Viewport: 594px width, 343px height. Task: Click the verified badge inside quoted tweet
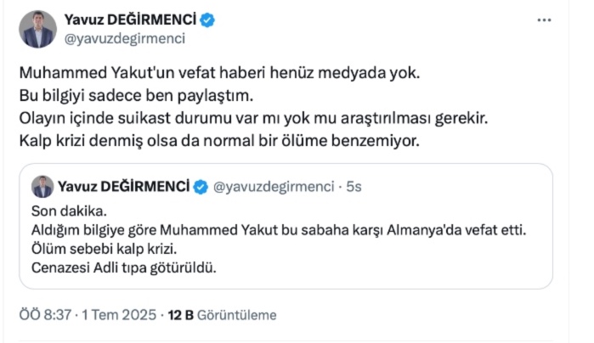pos(201,187)
